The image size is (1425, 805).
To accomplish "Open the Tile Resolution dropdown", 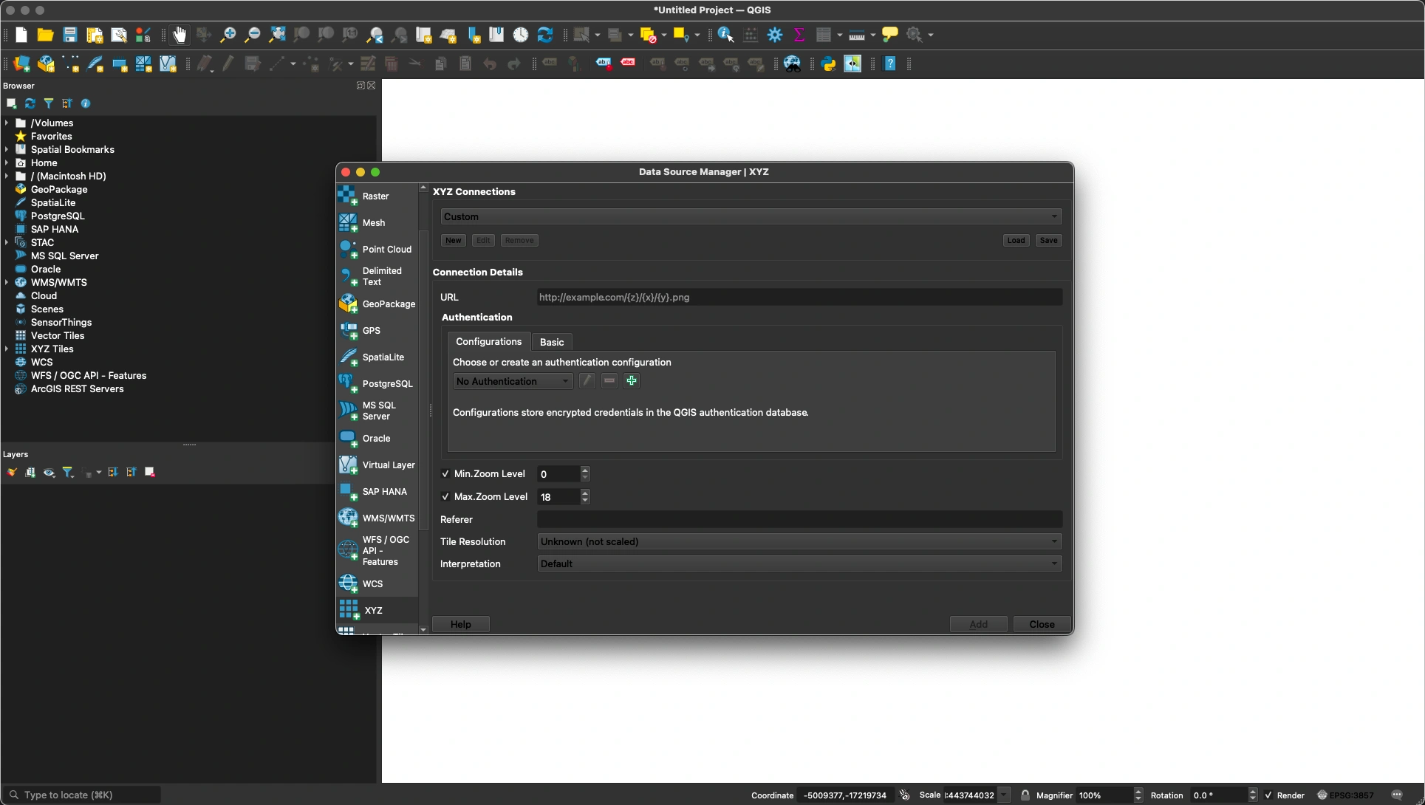I will coord(799,541).
